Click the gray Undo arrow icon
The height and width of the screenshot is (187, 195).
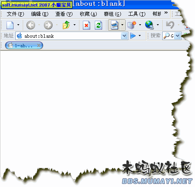click(170, 25)
